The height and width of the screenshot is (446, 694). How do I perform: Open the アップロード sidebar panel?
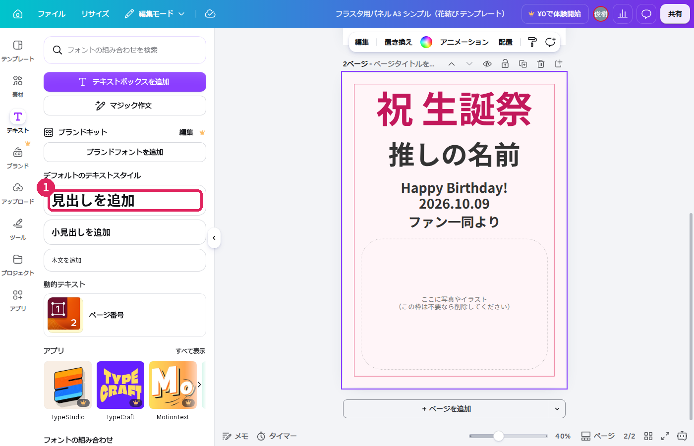coord(18,193)
